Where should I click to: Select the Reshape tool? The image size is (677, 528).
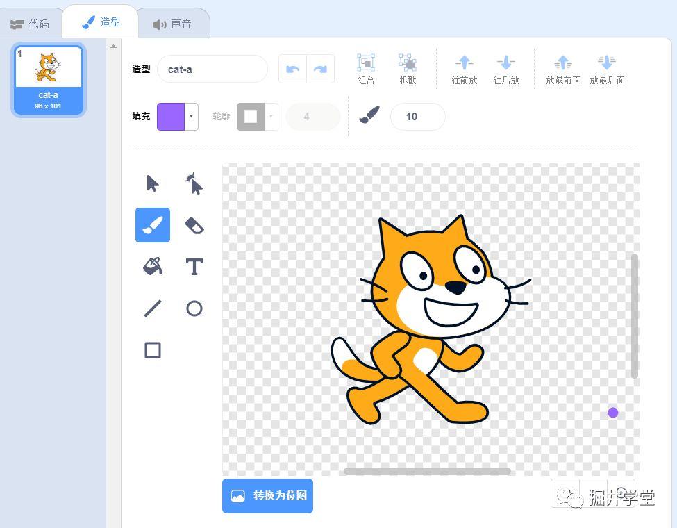click(194, 183)
